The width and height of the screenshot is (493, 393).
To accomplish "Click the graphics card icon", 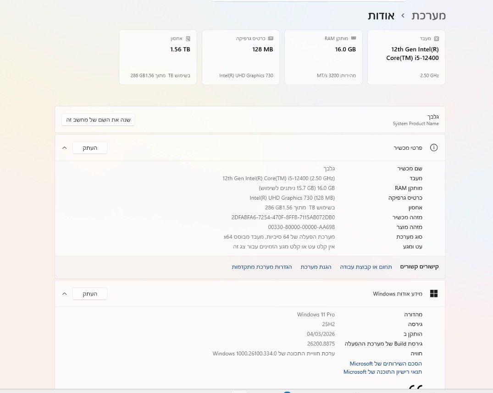I will (271, 38).
